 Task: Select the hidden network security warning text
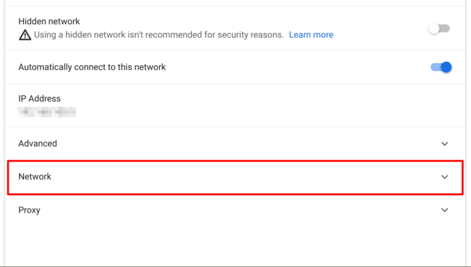(x=159, y=35)
